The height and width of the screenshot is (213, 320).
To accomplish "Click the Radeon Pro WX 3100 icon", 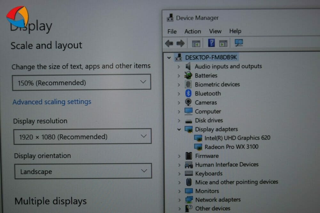I will (x=198, y=147).
